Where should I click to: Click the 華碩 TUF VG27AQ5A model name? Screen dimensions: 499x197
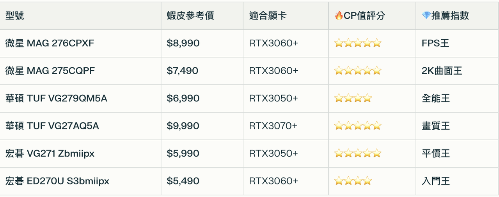(x=52, y=126)
